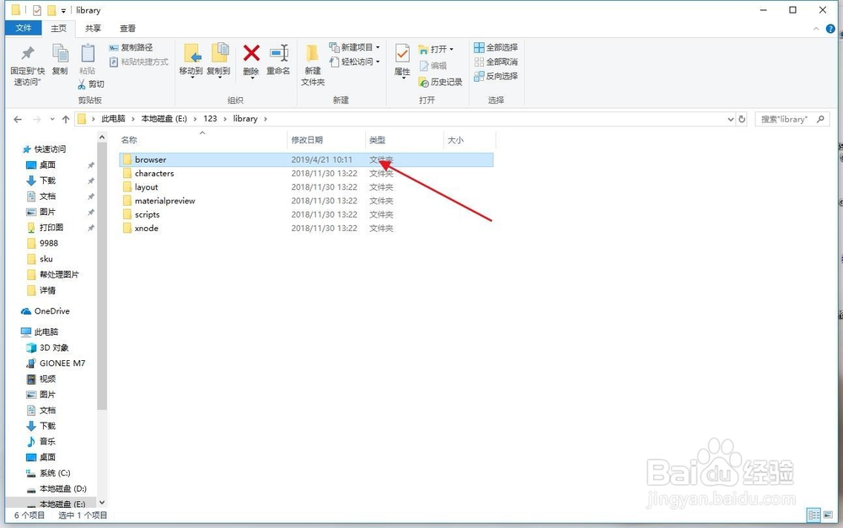Switch to the 查看 ribbon tab
The height and width of the screenshot is (528, 843).
127,28
